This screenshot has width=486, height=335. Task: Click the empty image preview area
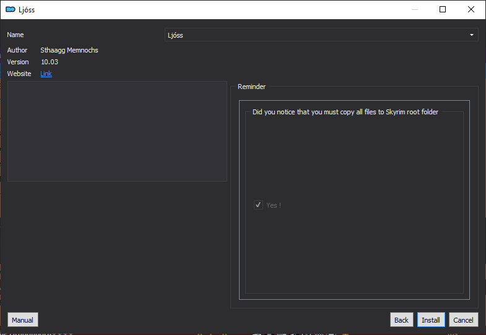pos(117,131)
